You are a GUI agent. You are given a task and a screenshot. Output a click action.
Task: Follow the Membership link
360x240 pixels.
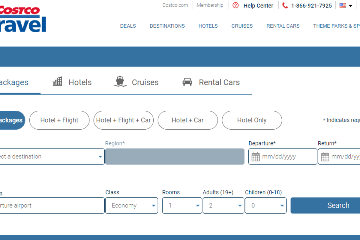click(x=210, y=5)
